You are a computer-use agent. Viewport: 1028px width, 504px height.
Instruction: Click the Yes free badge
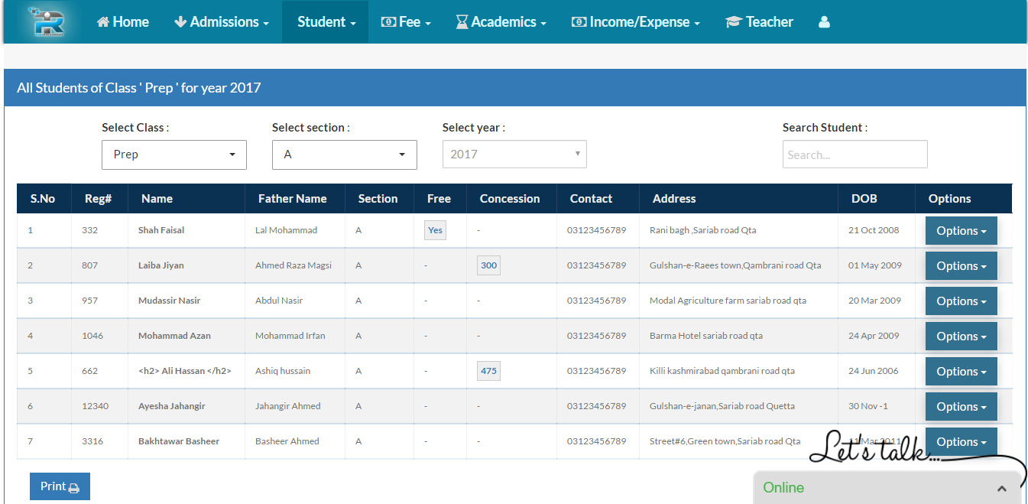tap(435, 230)
